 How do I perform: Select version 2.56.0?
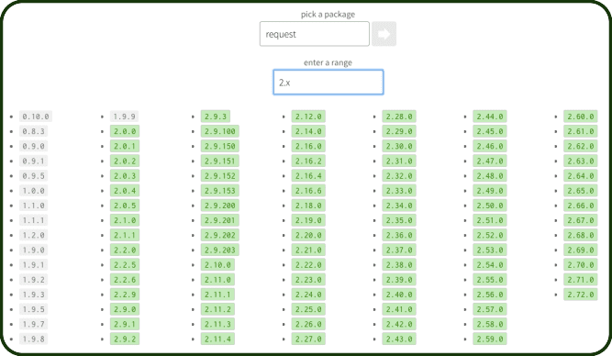coord(490,295)
